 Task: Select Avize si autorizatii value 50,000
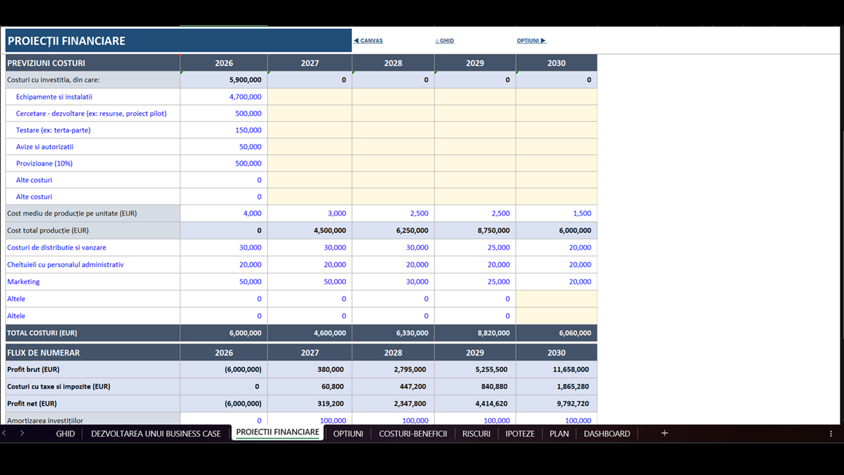pyautogui.click(x=224, y=146)
